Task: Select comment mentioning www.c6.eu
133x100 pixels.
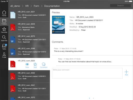Action: pyautogui.click(x=85, y=62)
